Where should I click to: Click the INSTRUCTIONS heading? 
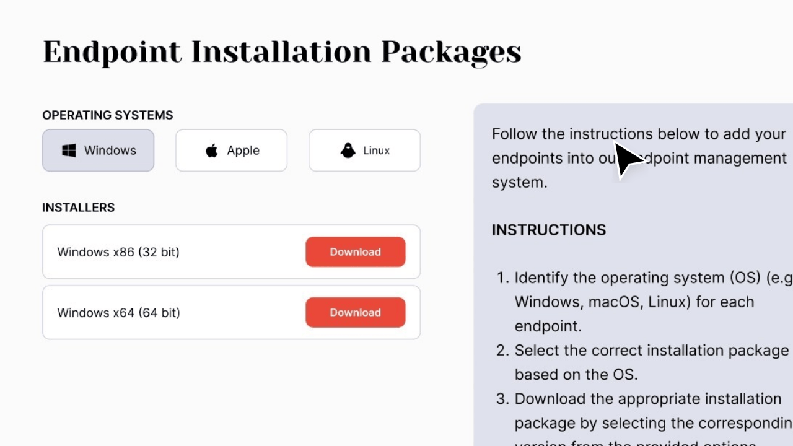(548, 230)
